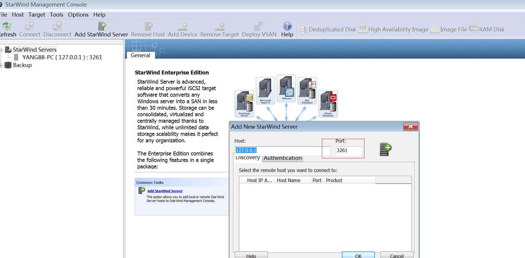Click the Host IP A... column header
Screen dimensions: 525x258
[x=260, y=180]
